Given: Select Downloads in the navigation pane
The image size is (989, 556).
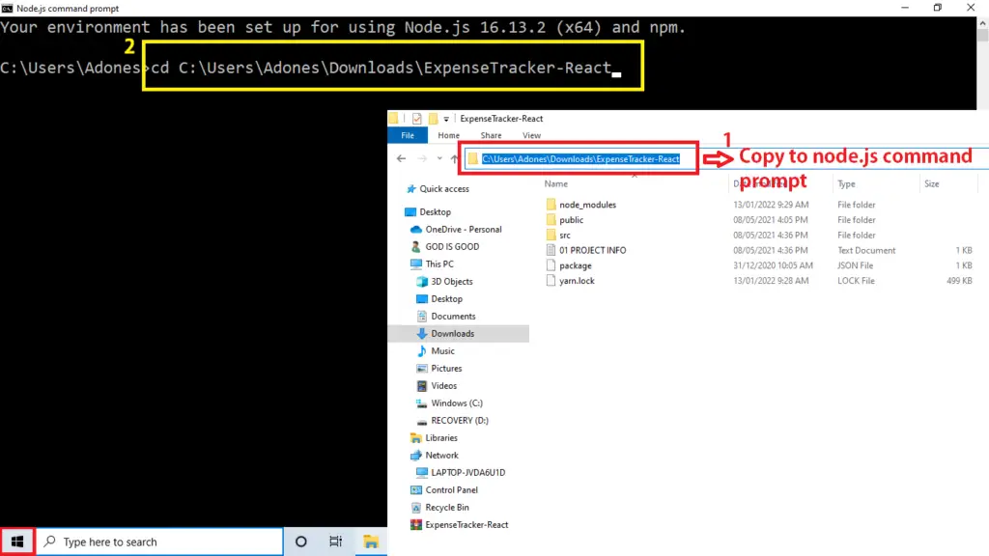Looking at the screenshot, I should [452, 334].
